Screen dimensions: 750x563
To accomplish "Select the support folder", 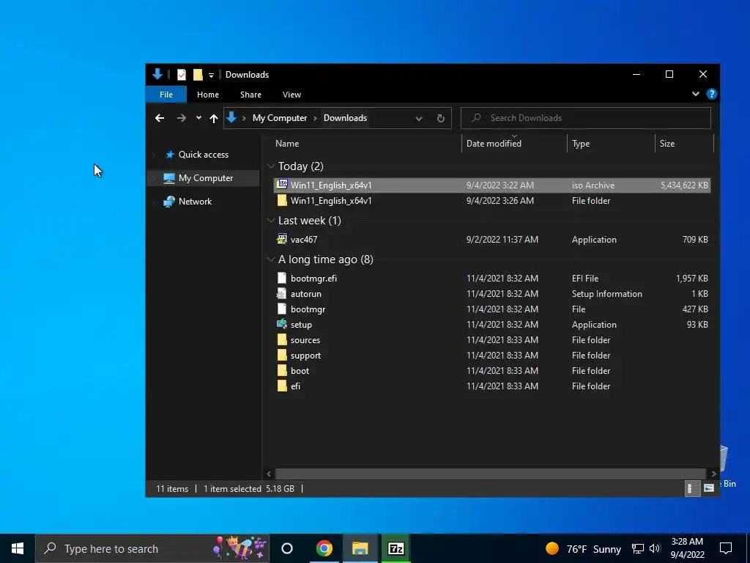I will pos(491,356).
